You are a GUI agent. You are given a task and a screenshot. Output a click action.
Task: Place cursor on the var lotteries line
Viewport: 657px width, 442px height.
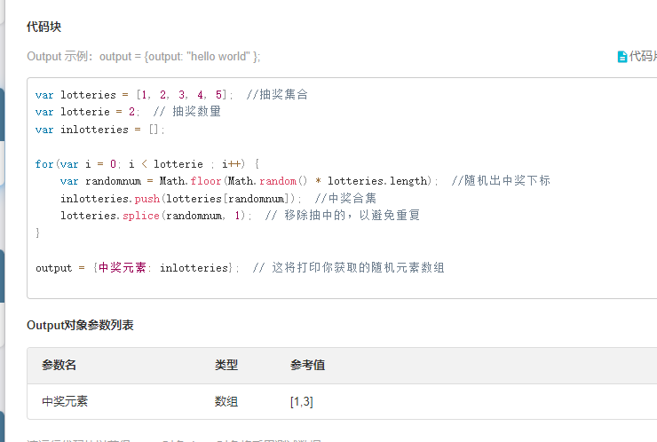click(x=133, y=95)
